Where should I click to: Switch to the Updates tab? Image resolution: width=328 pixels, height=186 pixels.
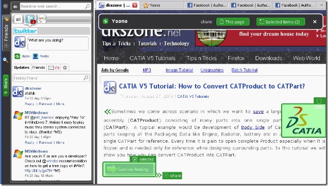pyautogui.click(x=21, y=67)
